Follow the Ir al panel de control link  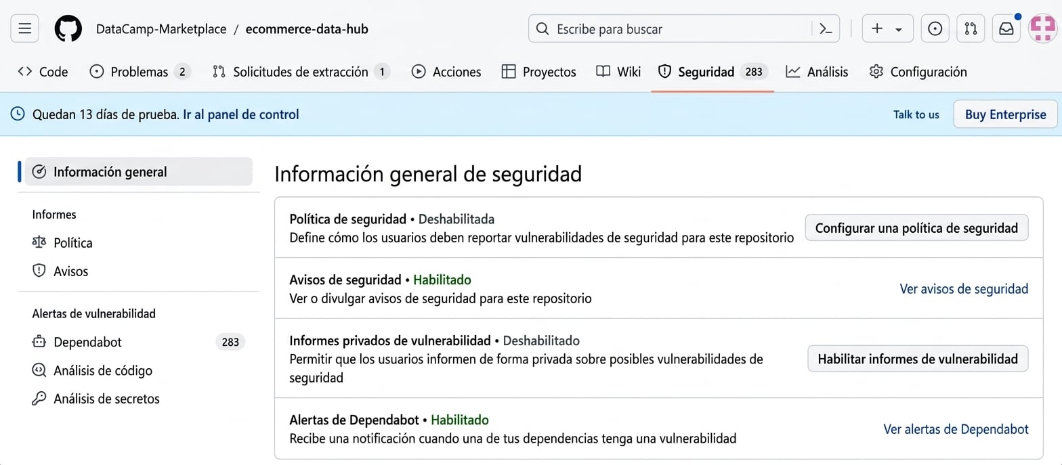pyautogui.click(x=241, y=114)
